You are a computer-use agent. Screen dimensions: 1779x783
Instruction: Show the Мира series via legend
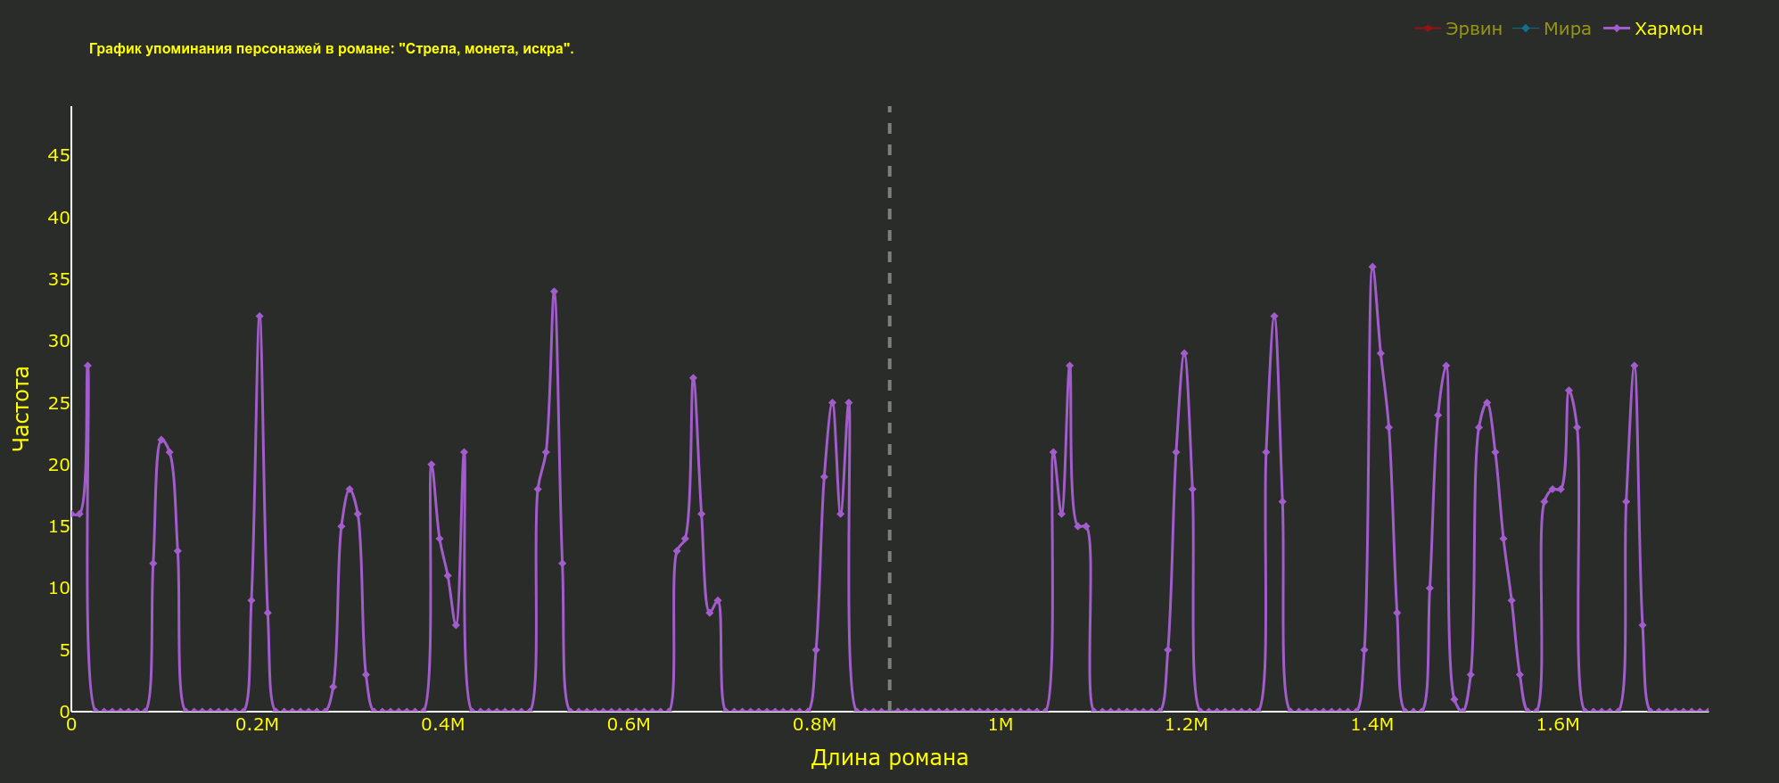click(1567, 29)
